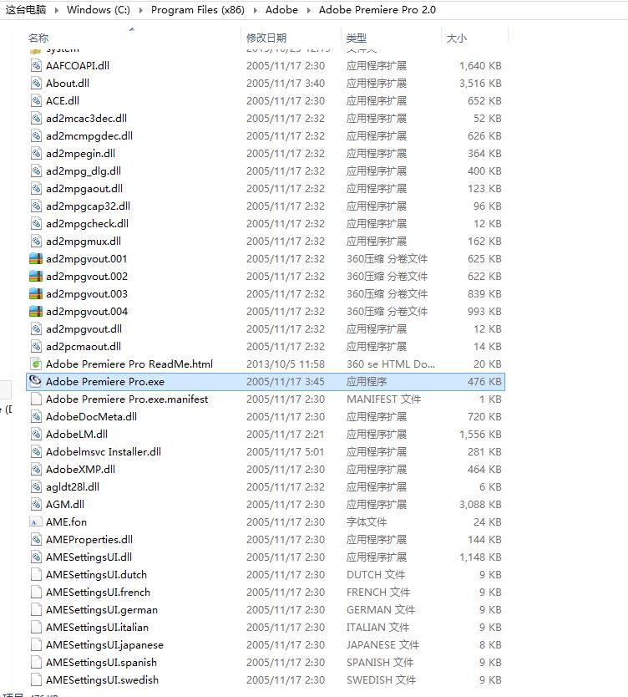Select the AGM.dll file icon
The width and height of the screenshot is (628, 697).
tap(36, 505)
